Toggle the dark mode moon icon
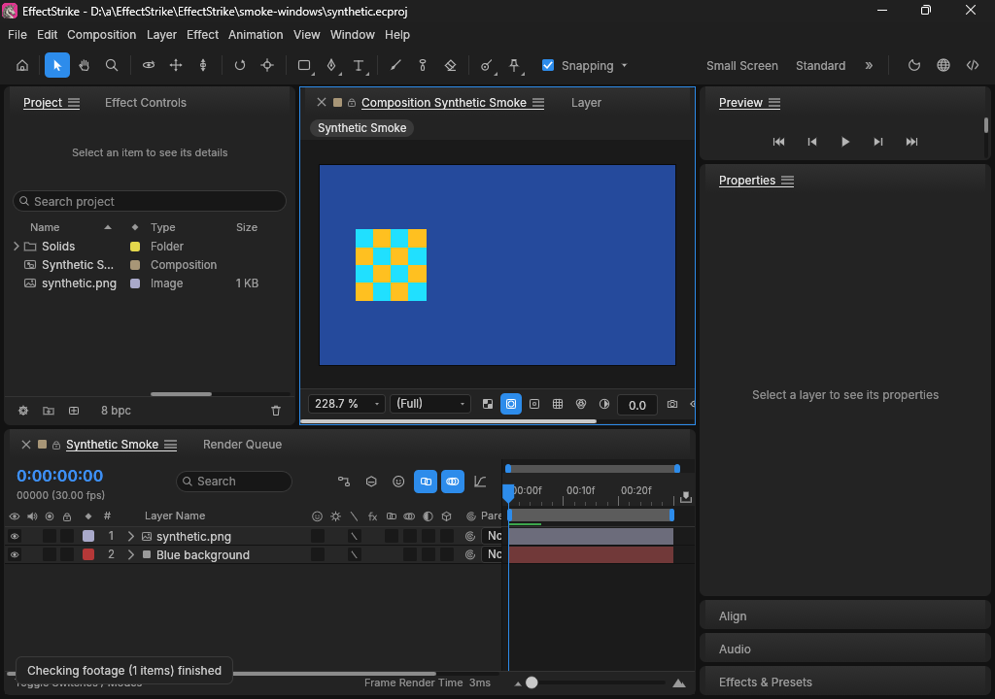 click(914, 65)
